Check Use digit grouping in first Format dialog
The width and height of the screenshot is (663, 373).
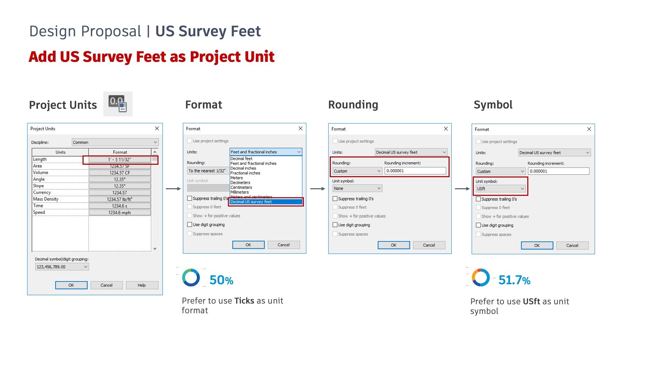[x=190, y=224]
